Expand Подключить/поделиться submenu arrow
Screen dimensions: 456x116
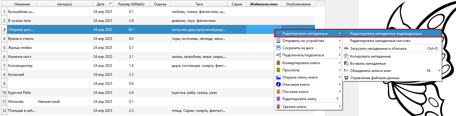pyautogui.click(x=340, y=55)
